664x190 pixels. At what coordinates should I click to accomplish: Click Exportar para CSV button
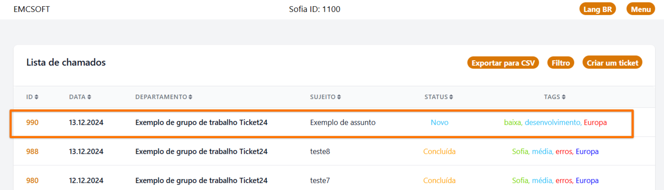tap(503, 63)
